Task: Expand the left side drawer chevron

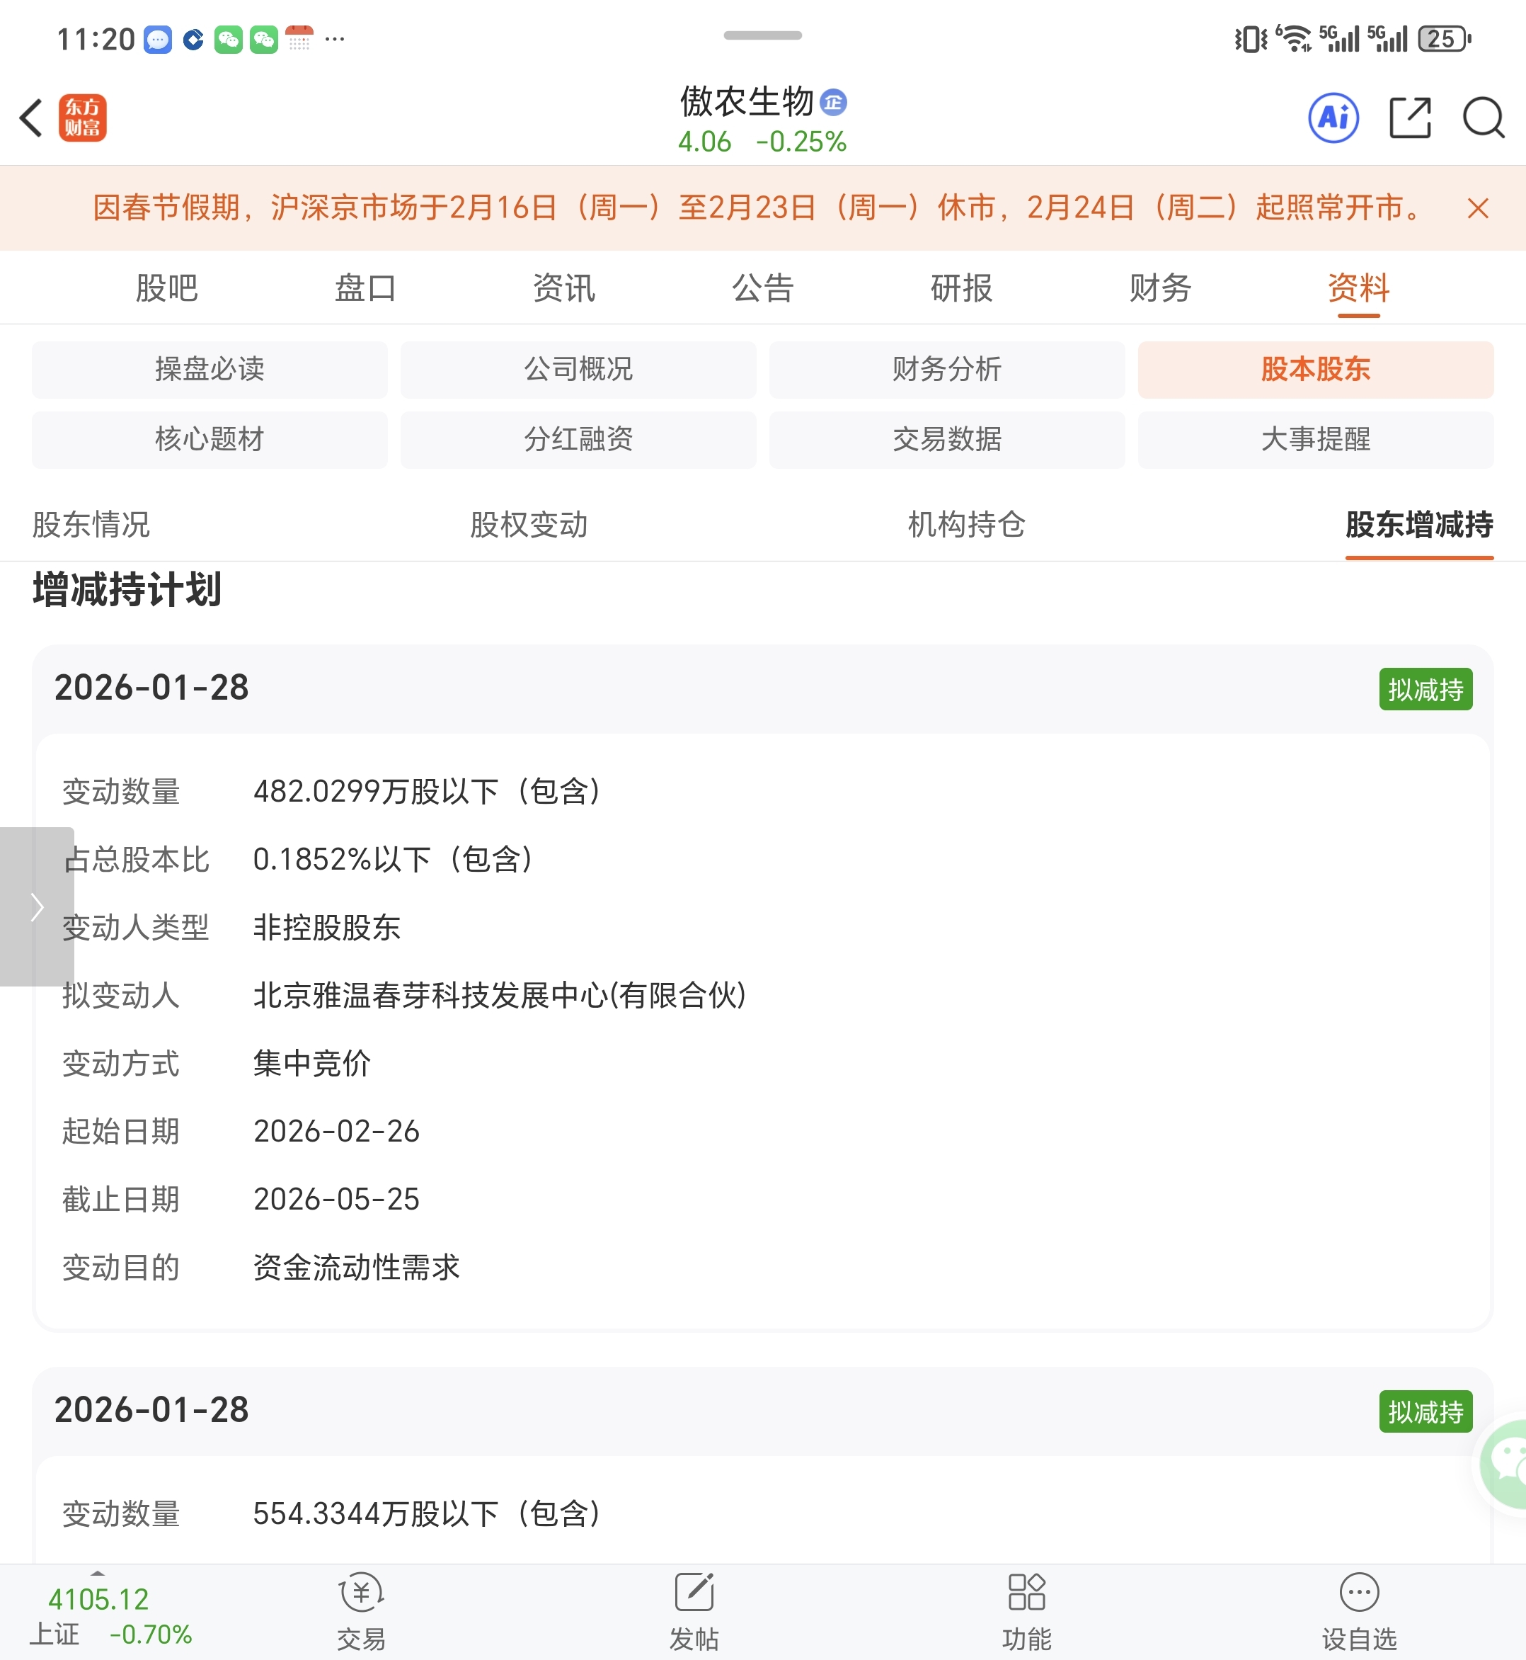Action: pos(36,906)
